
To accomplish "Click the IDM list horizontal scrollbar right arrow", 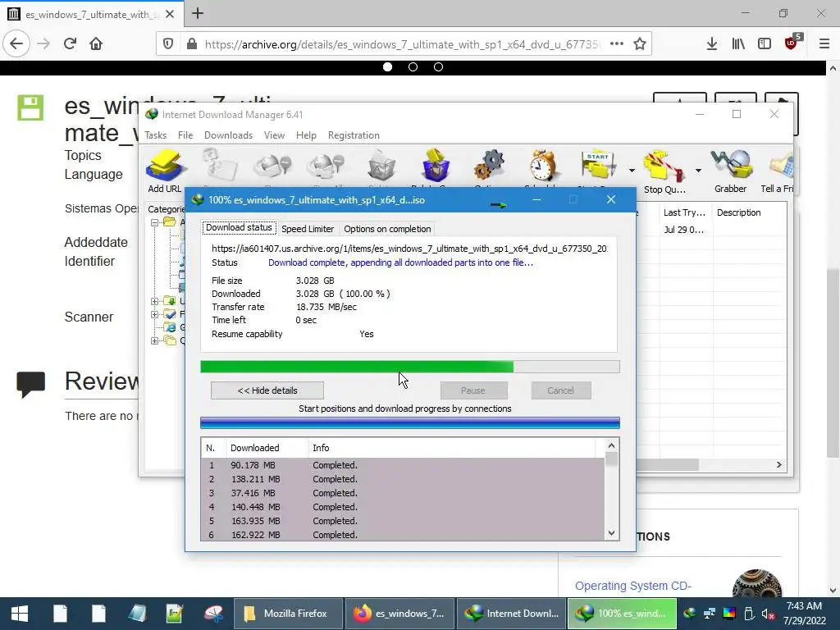I will [779, 464].
